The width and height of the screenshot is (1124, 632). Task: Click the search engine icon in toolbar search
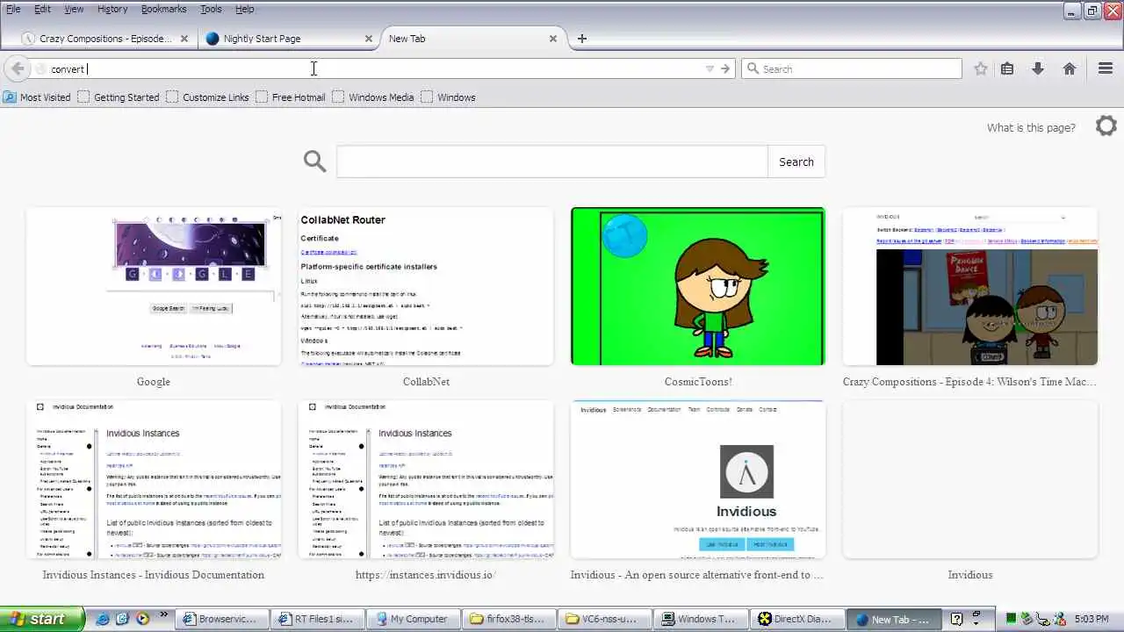click(752, 68)
